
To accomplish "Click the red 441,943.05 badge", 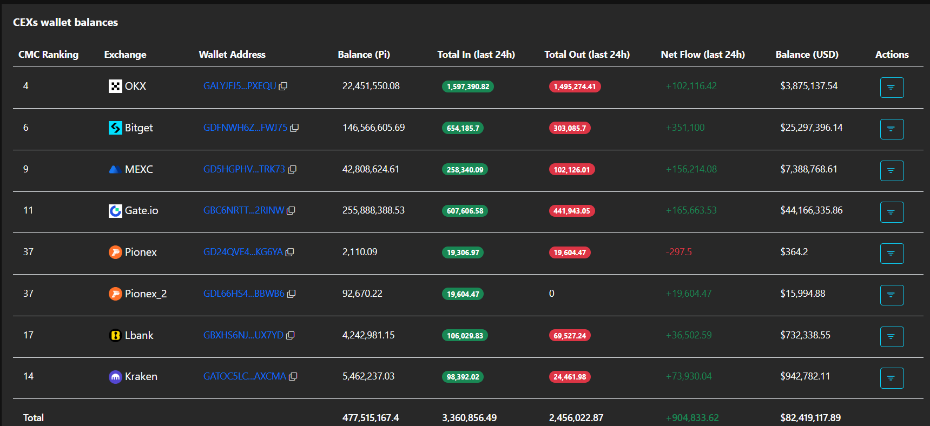I will coord(572,211).
